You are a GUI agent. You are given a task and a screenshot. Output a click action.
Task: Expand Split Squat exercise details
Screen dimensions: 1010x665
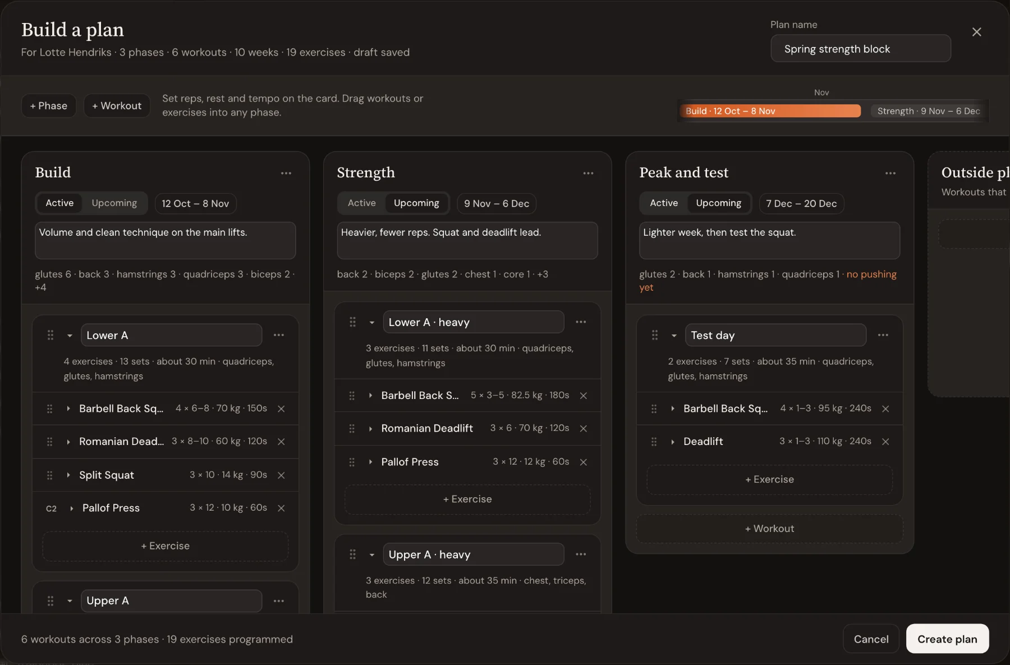pos(68,475)
